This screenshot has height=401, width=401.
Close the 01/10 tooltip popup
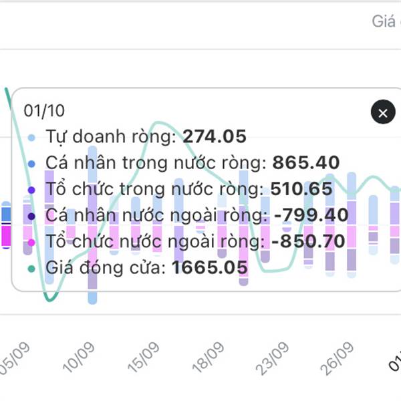(x=382, y=113)
